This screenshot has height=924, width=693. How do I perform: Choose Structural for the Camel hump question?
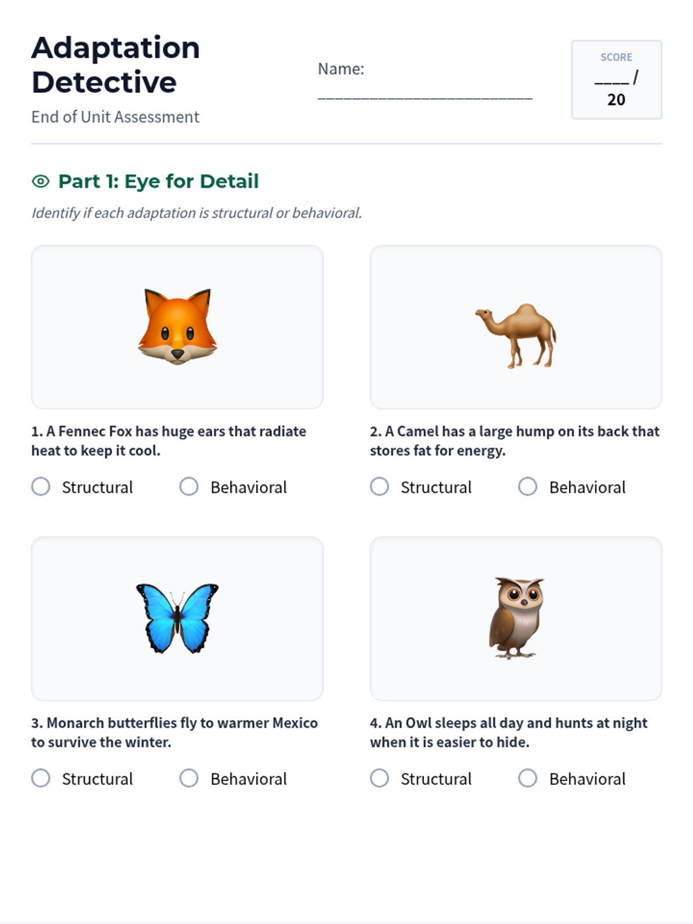379,487
